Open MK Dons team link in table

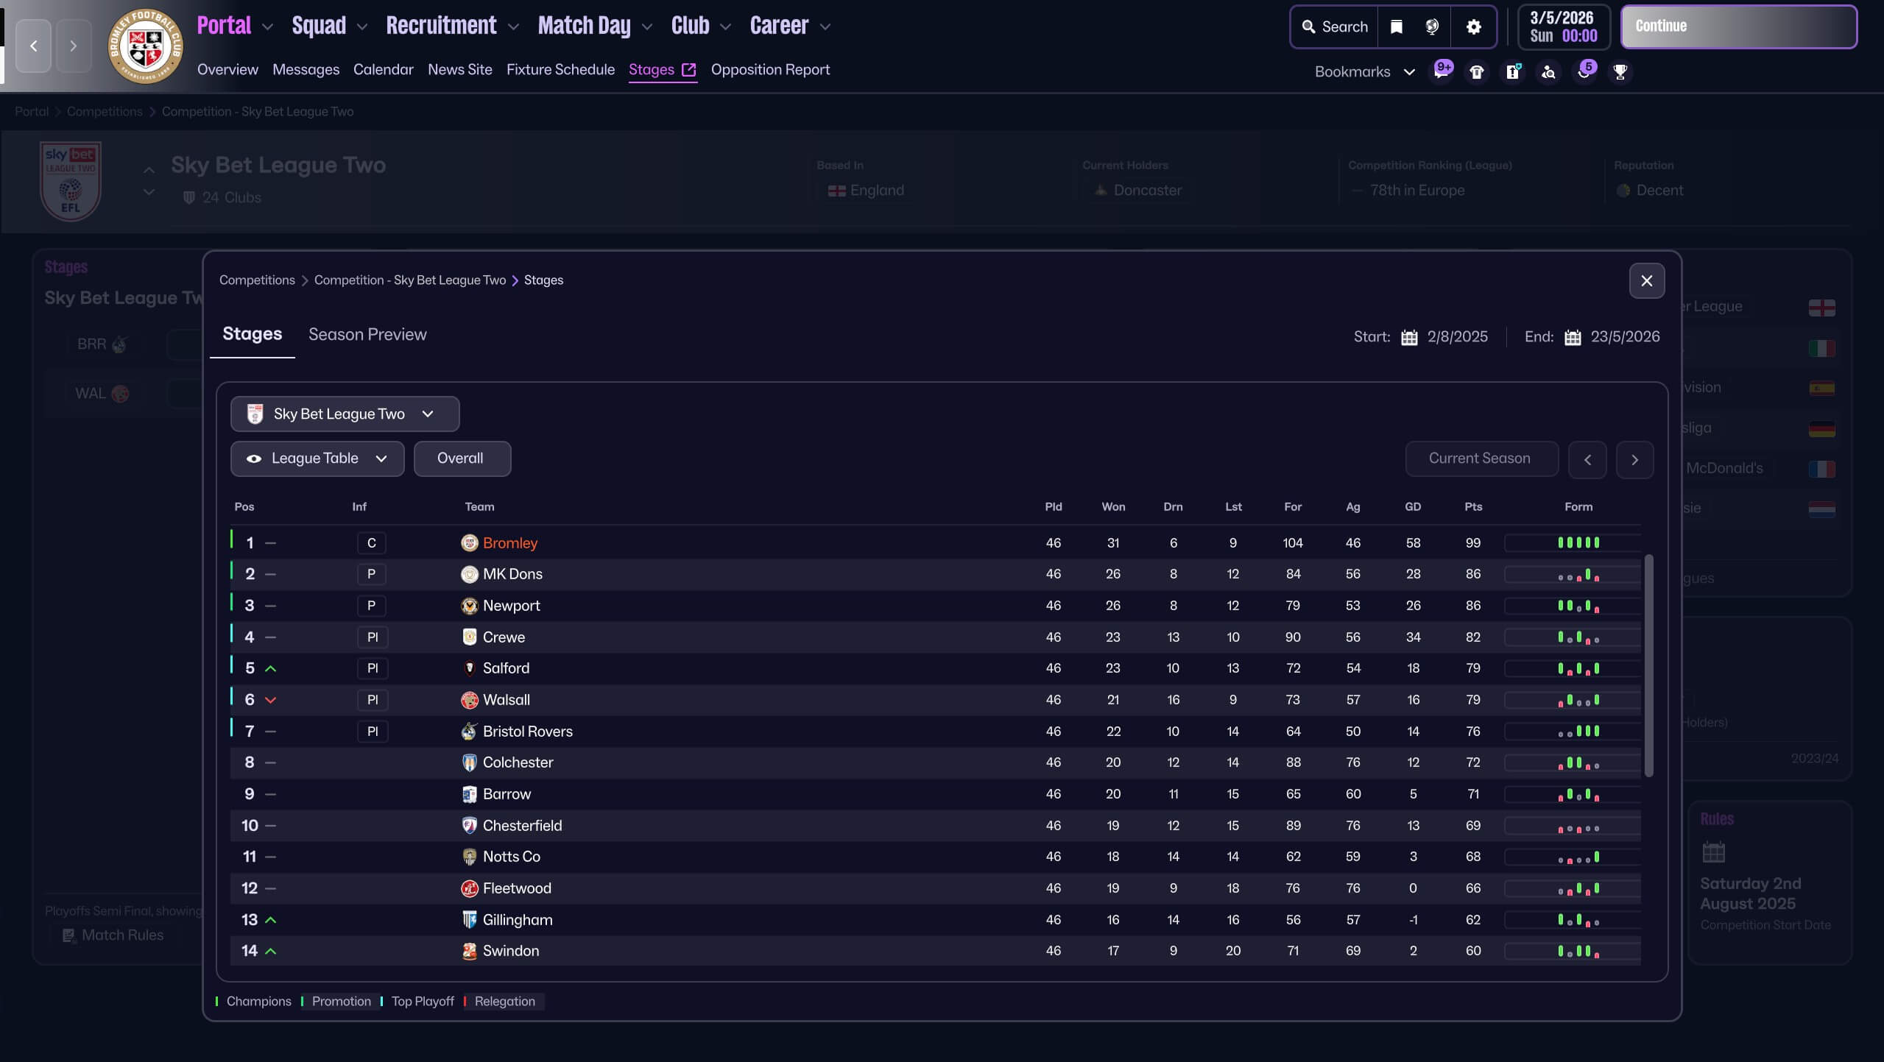[x=512, y=574]
